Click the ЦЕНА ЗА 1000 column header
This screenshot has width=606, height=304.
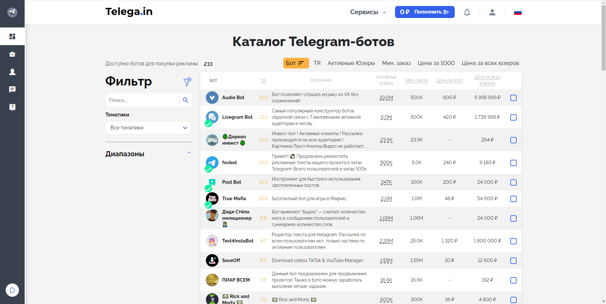tap(449, 80)
